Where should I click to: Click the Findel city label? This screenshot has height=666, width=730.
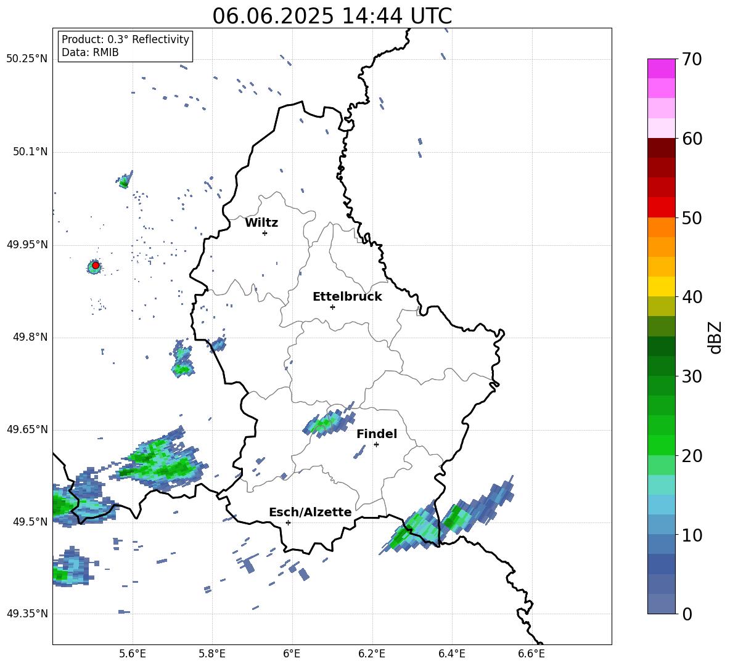(x=377, y=434)
